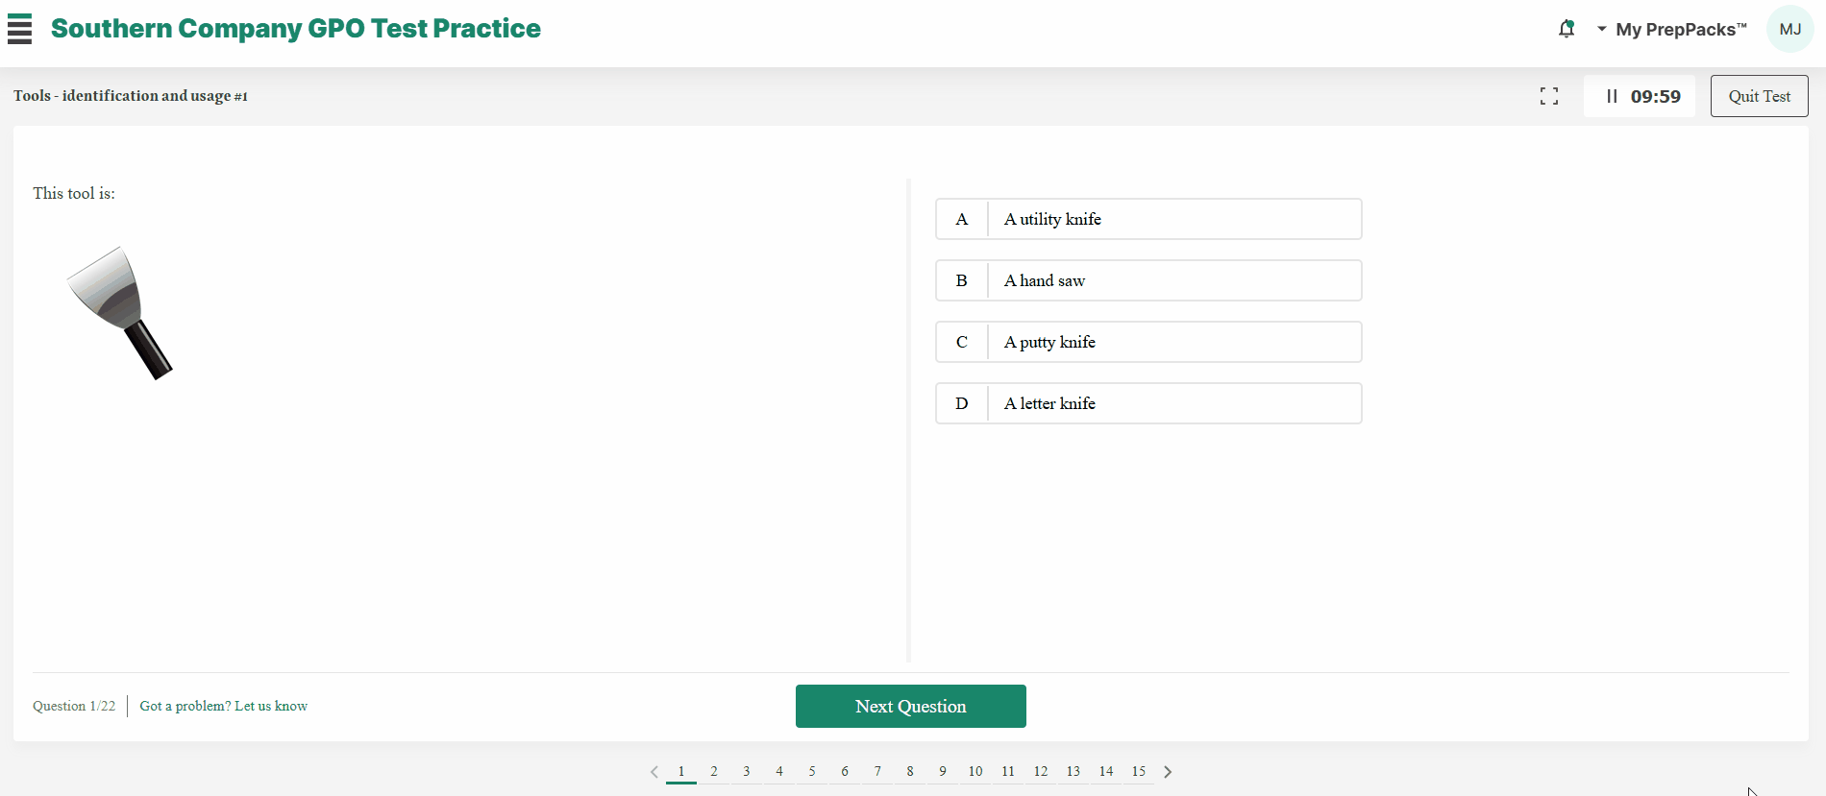Select answer A utility knife

(x=1148, y=219)
